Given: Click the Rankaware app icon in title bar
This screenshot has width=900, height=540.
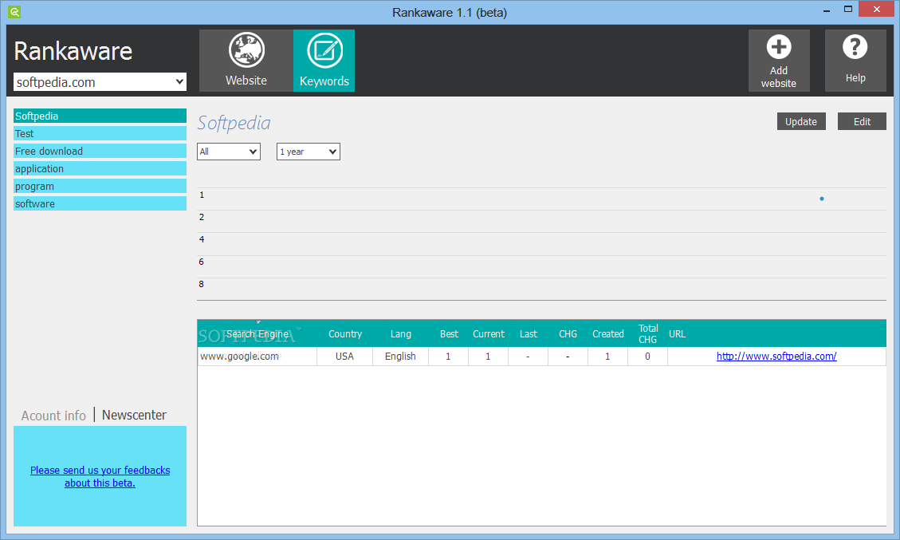Looking at the screenshot, I should (x=14, y=11).
